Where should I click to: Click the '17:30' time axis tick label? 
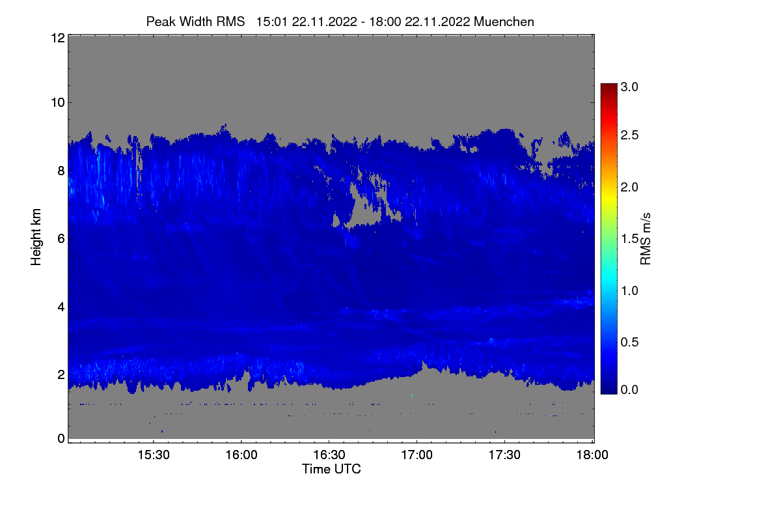pos(505,455)
